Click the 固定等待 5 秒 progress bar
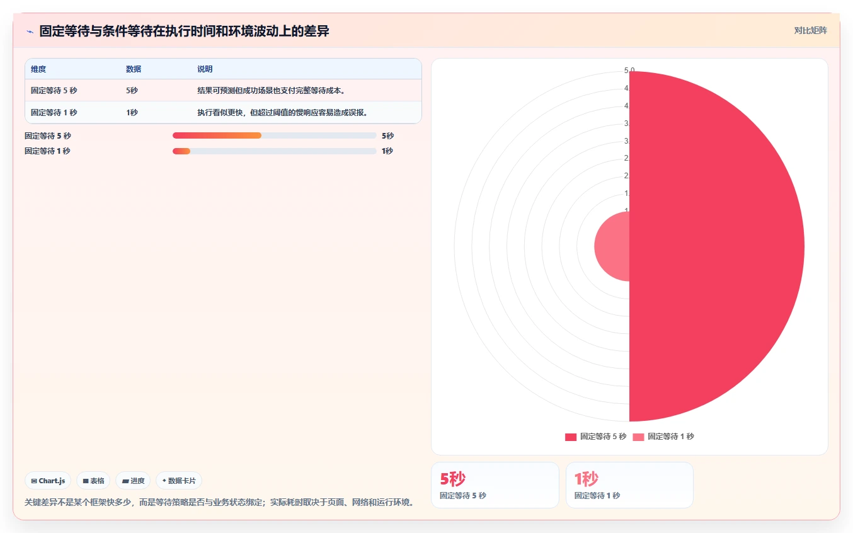 (x=274, y=135)
